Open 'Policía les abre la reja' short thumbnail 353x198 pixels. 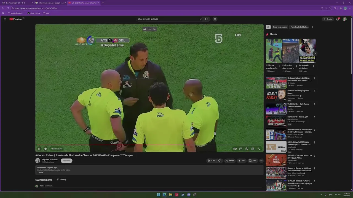(x=290, y=51)
